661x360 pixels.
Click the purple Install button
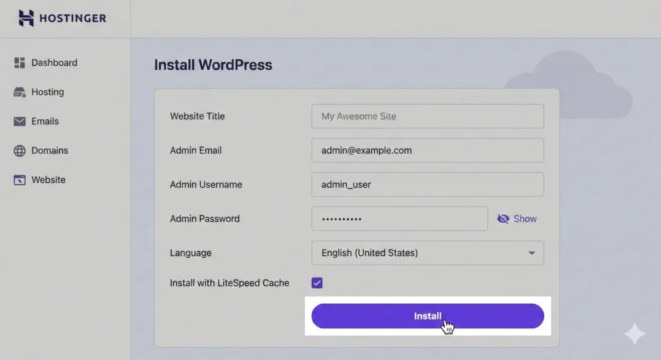427,316
